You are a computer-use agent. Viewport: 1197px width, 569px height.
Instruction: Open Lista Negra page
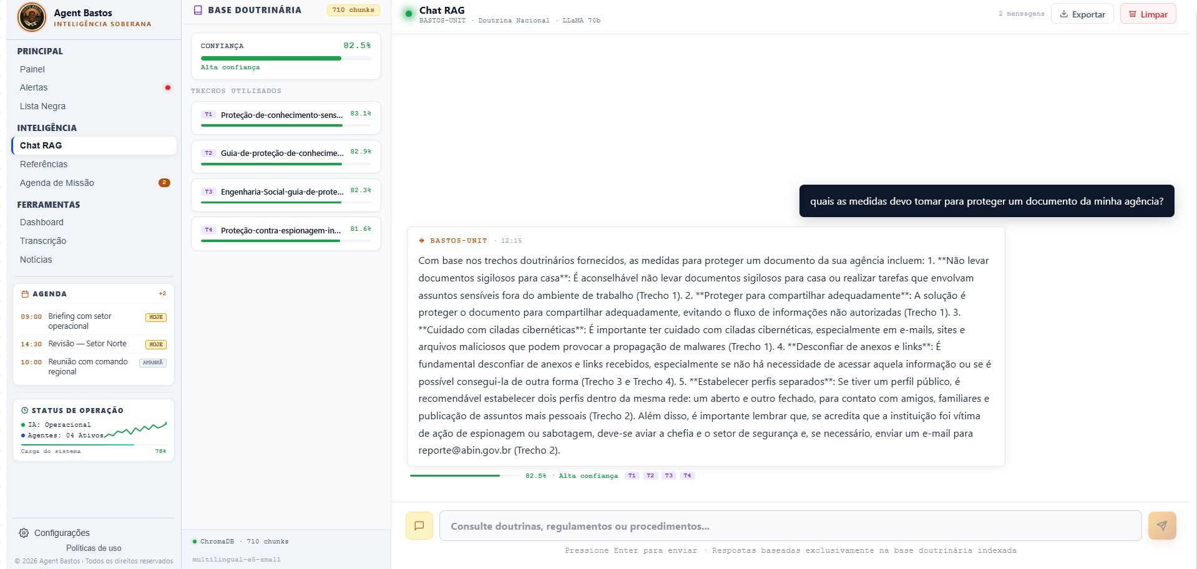pos(94,106)
